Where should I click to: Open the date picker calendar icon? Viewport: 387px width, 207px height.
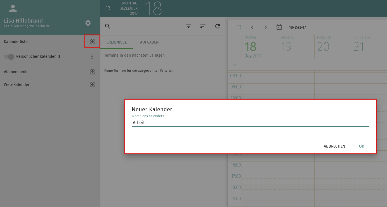[279, 27]
